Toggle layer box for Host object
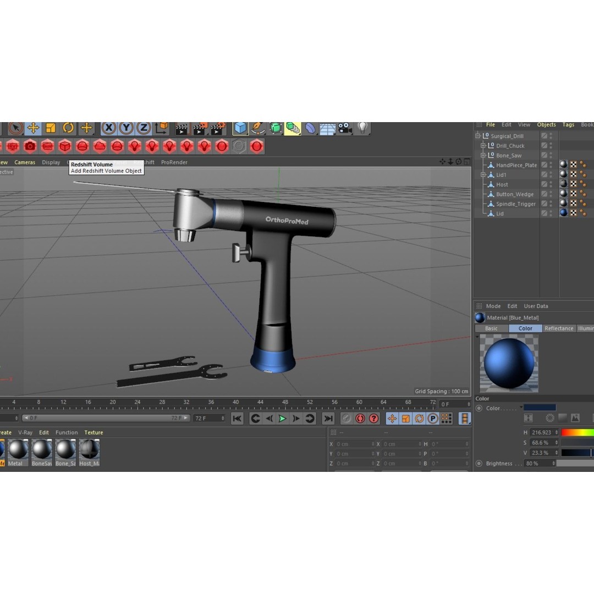 (x=544, y=184)
